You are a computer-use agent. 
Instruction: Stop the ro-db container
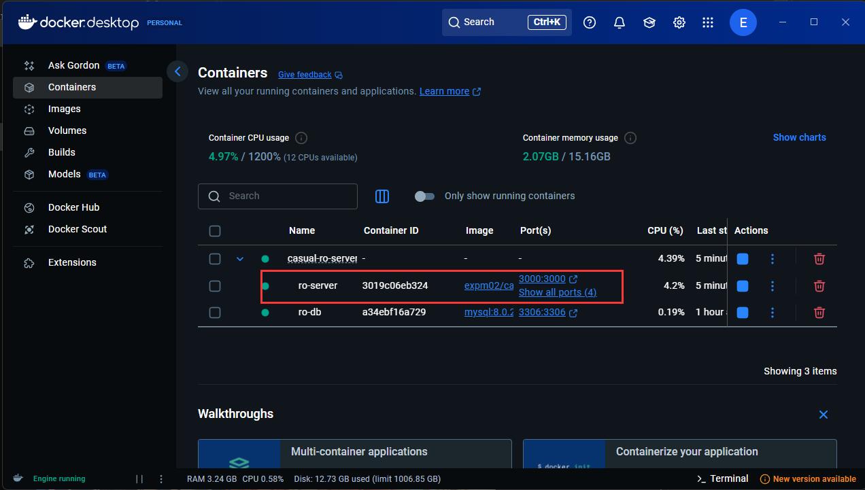point(743,313)
